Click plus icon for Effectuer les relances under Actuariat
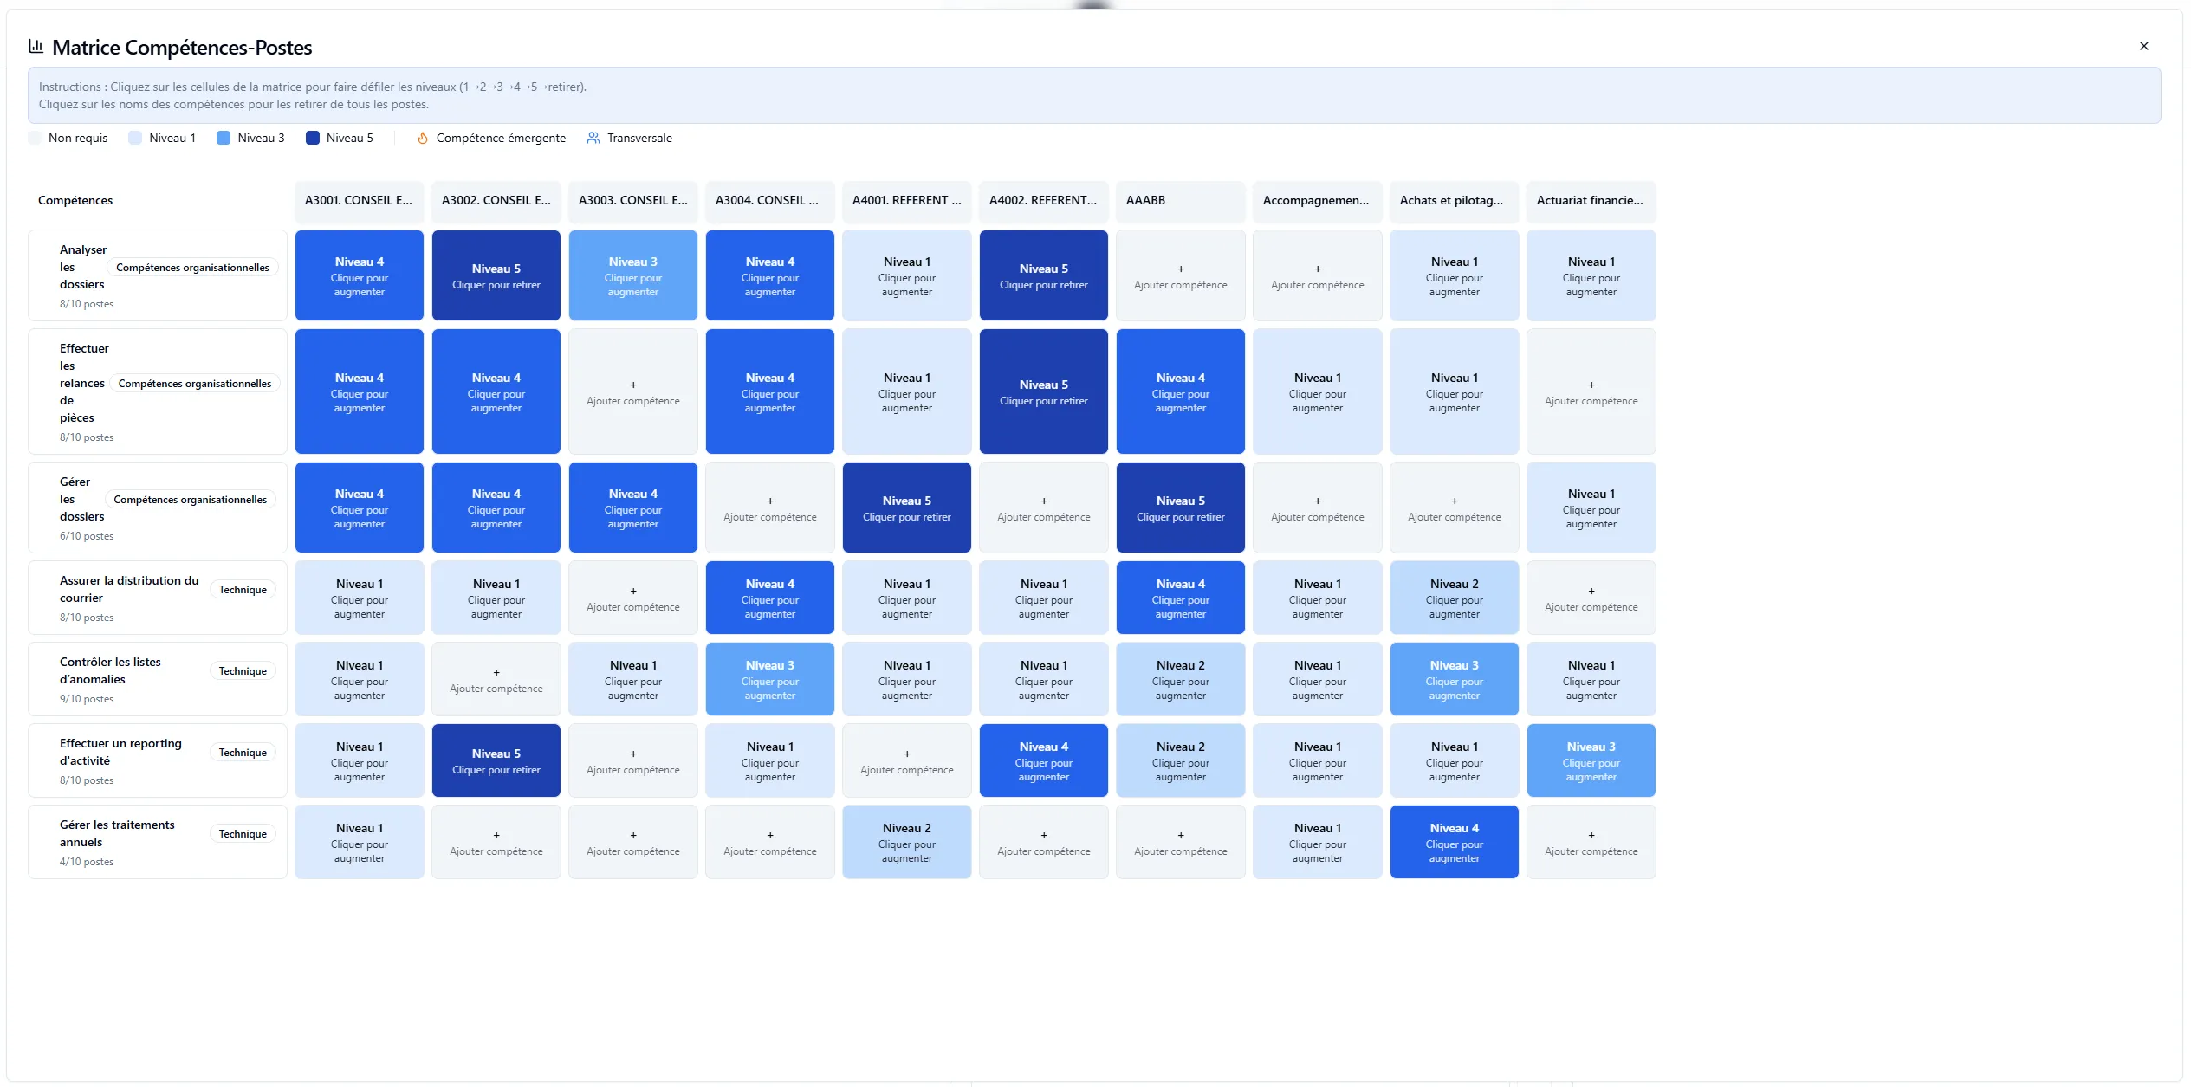 point(1591,385)
